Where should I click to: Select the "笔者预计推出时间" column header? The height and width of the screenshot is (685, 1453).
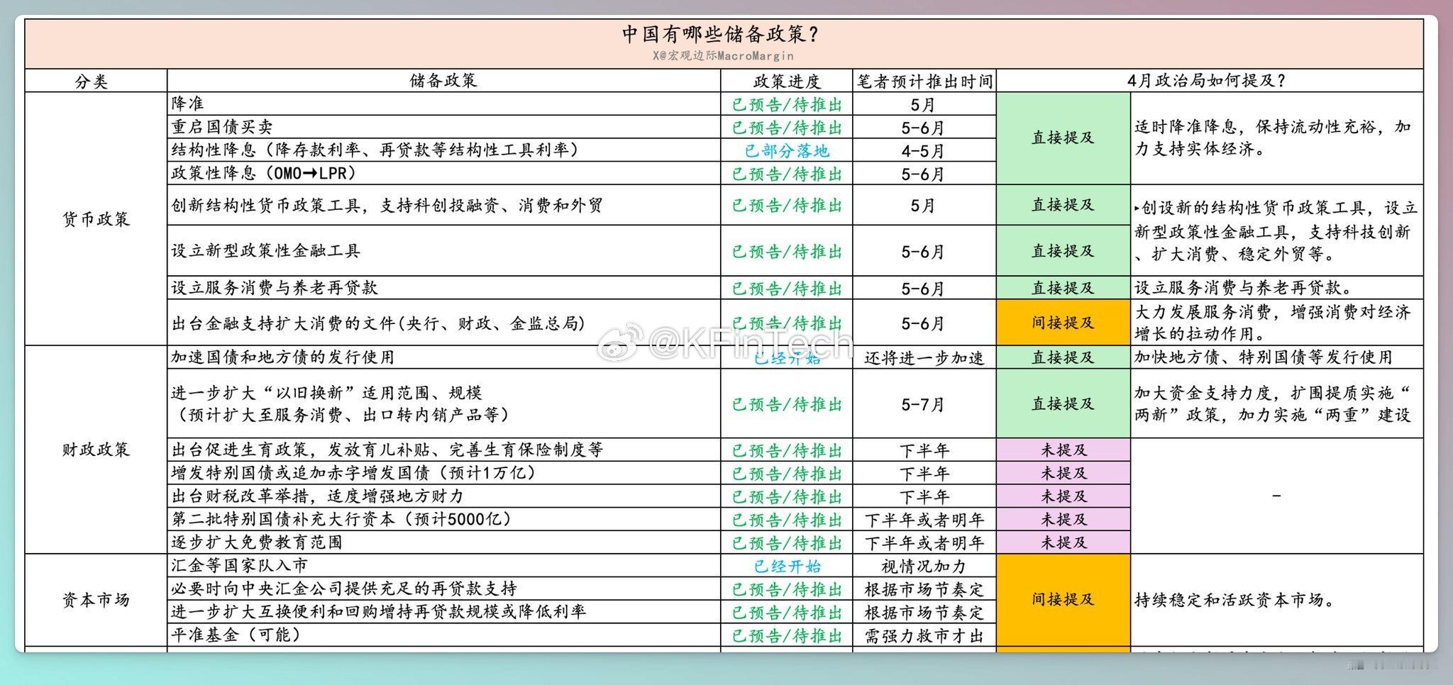pos(924,81)
